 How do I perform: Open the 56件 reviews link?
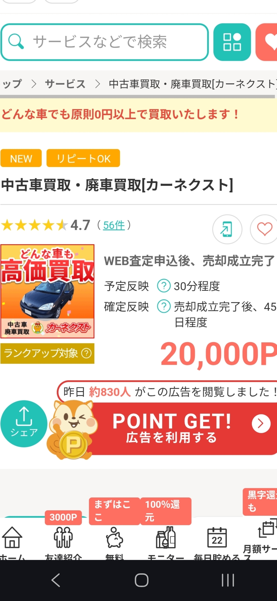point(114,225)
